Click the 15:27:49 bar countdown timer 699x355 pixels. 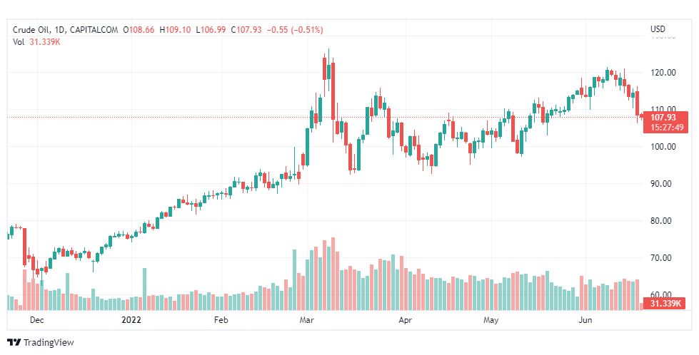click(x=665, y=127)
